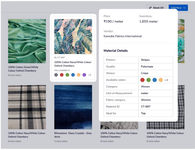Open the tropical leaf print fabric thumbnail

pyautogui.click(x=73, y=36)
